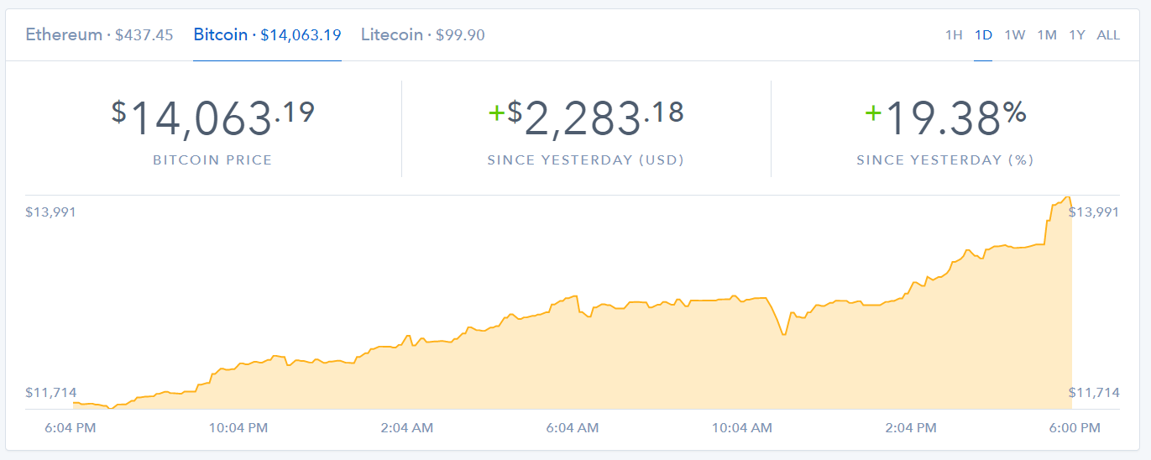Click the 6:04 AM axis label

573,428
